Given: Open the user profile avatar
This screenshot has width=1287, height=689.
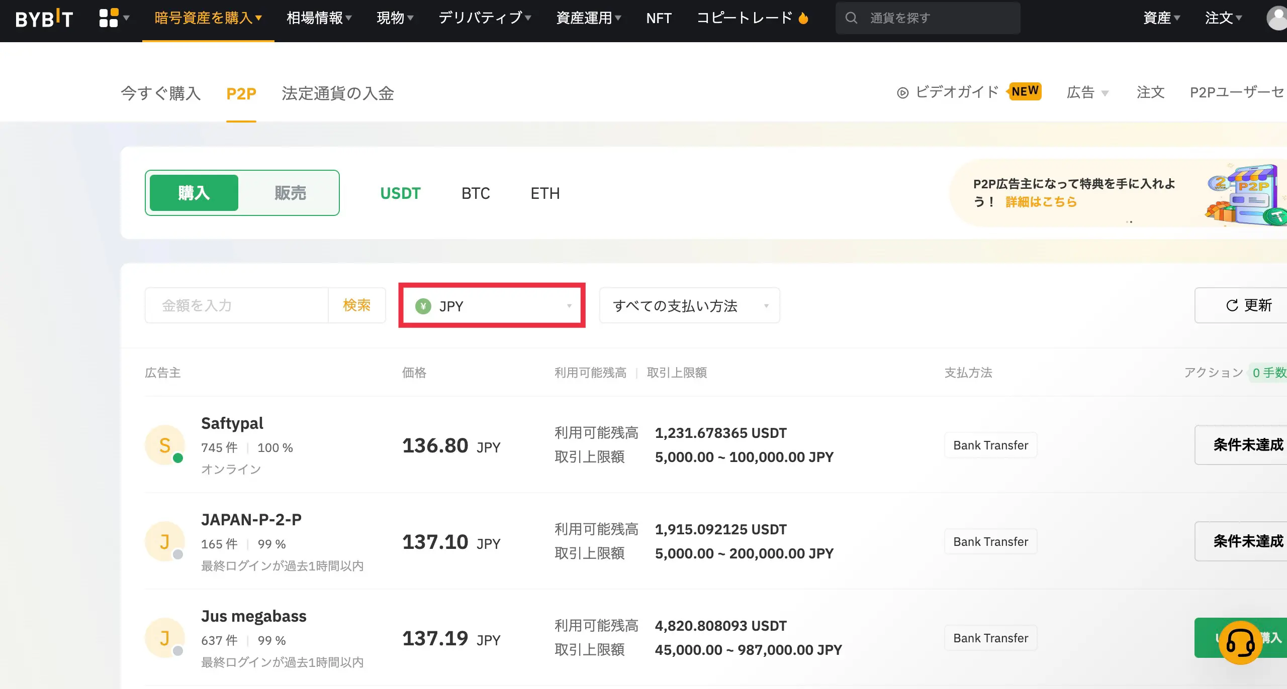Looking at the screenshot, I should tap(1277, 18).
